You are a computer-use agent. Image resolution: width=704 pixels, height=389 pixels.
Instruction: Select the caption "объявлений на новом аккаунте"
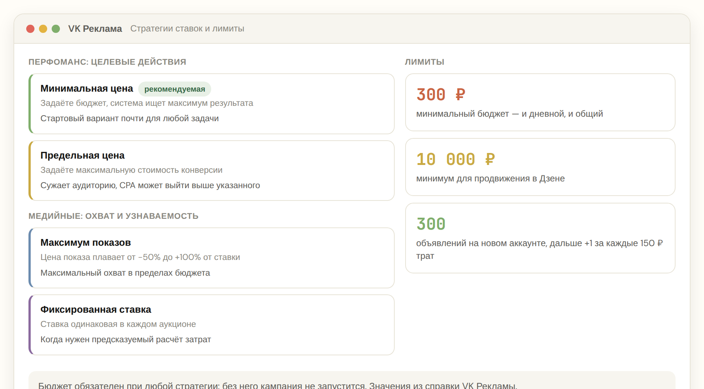(x=482, y=243)
